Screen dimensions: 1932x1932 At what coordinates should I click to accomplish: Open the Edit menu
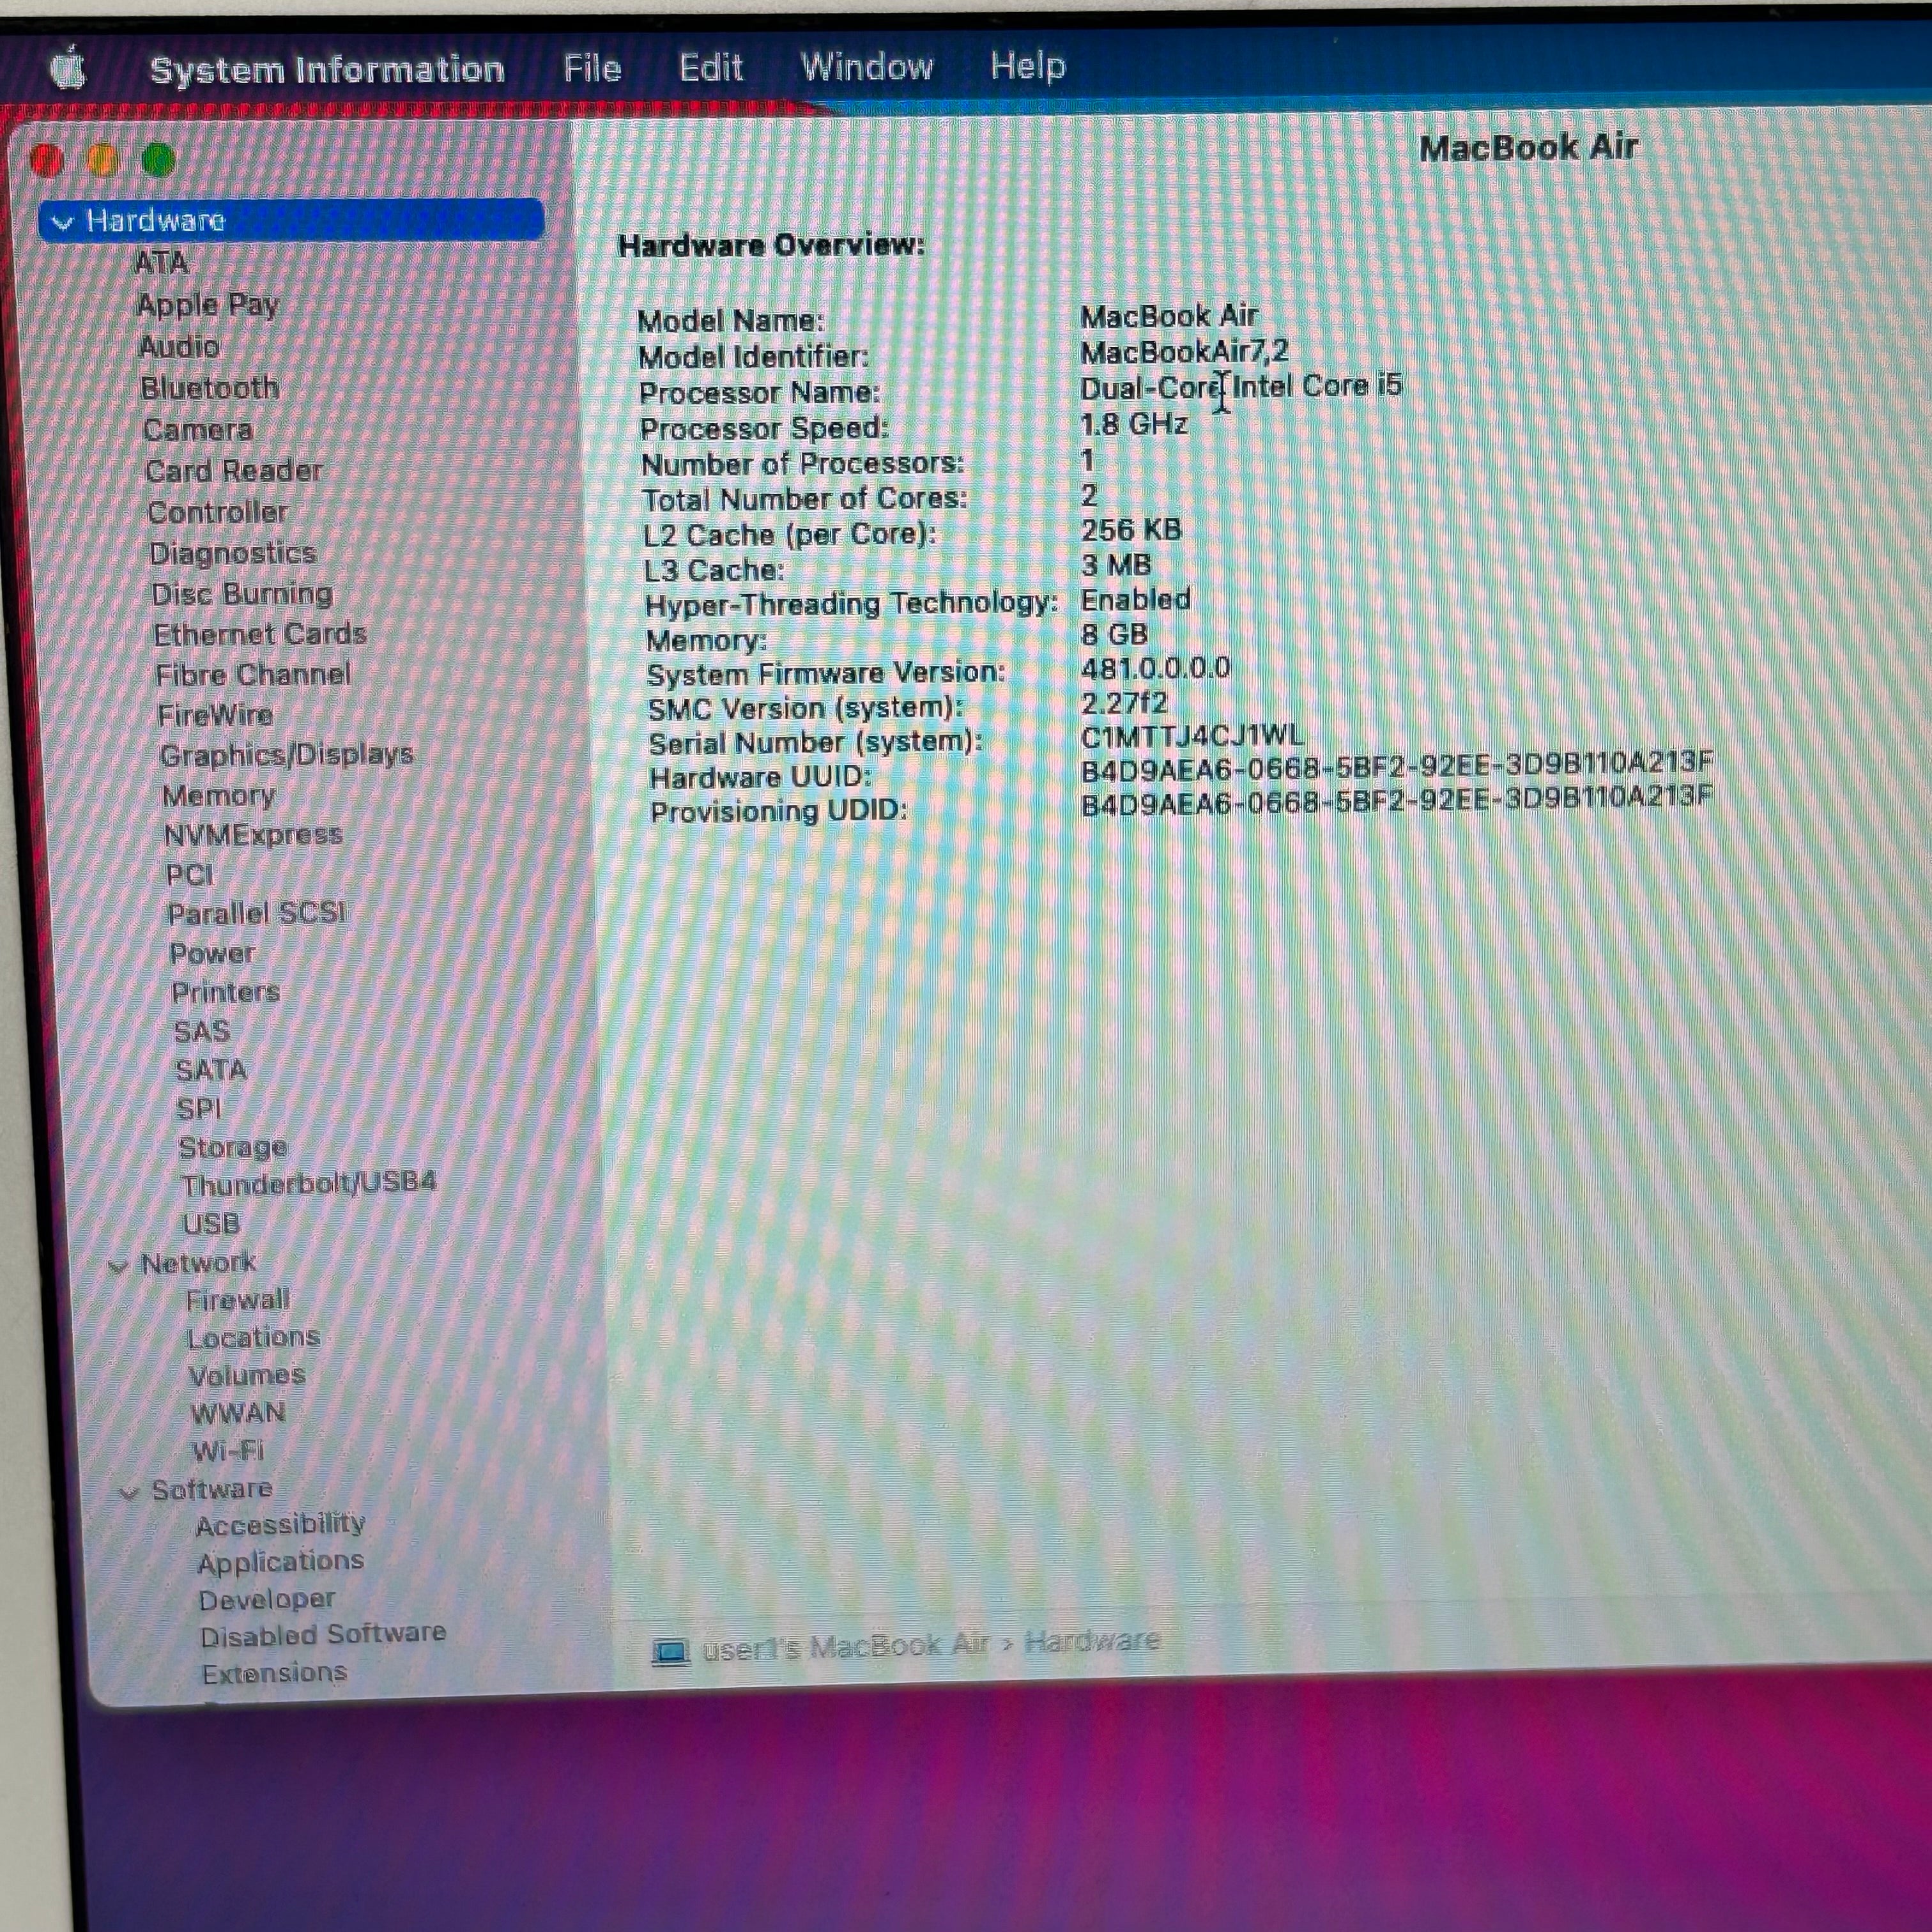coord(710,67)
